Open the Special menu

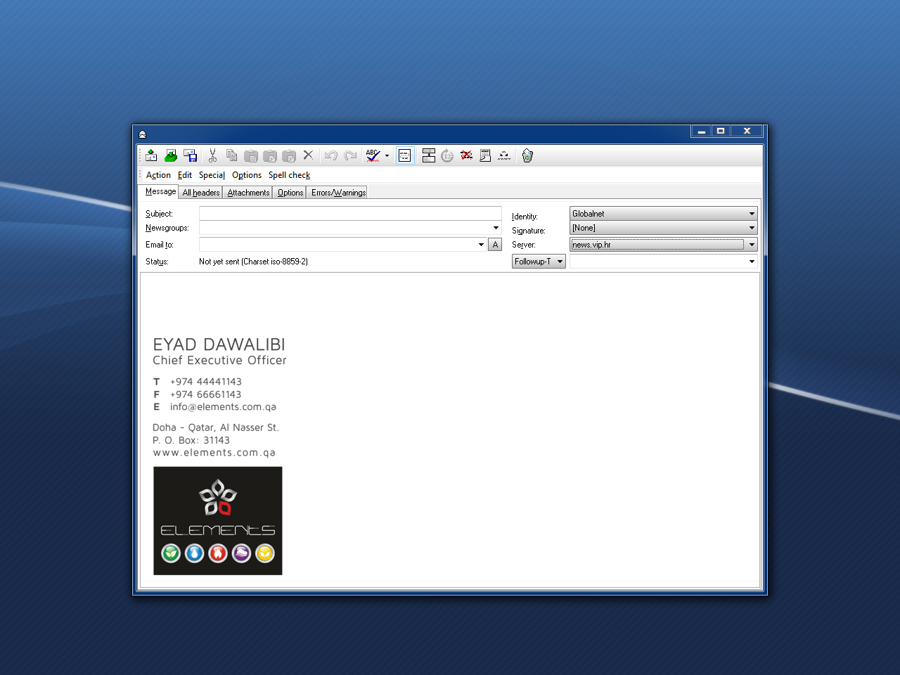coord(212,175)
